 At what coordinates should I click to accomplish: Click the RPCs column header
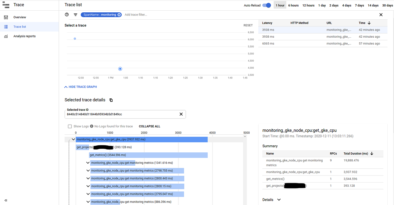point(333,154)
